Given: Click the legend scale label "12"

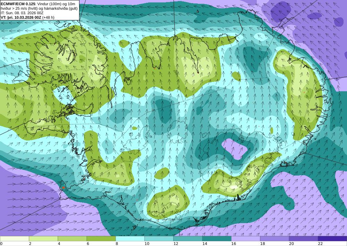Looking at the screenshot, I should pyautogui.click(x=176, y=244).
